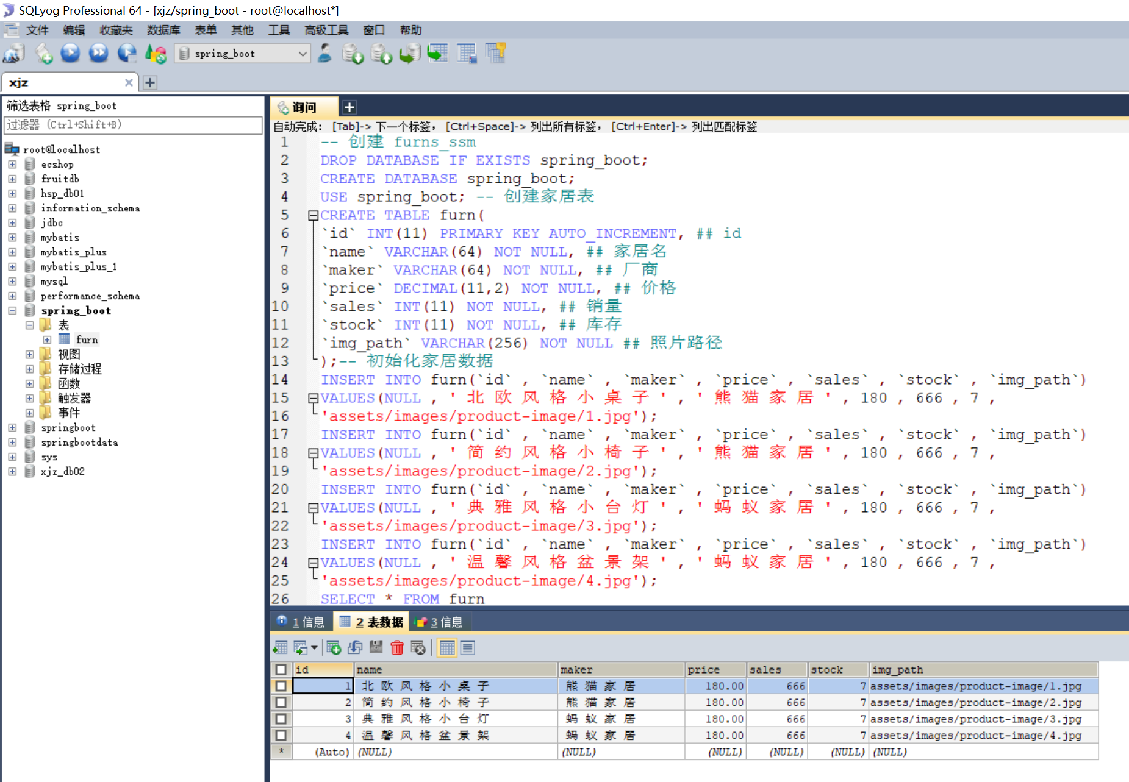Click the copy rows export icon in result toolbar
This screenshot has height=782, width=1129.
point(301,647)
